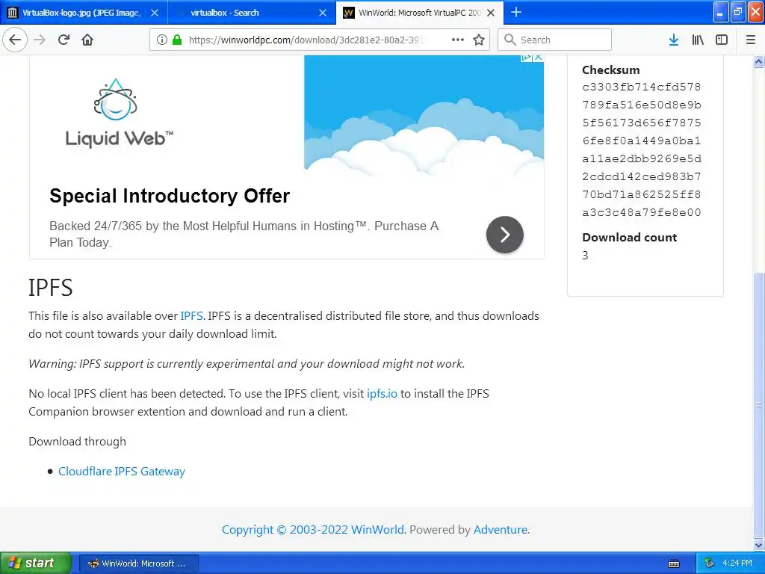Select WinWorld: Microsoft taskbar button
The height and width of the screenshot is (574, 765).
pyautogui.click(x=138, y=564)
